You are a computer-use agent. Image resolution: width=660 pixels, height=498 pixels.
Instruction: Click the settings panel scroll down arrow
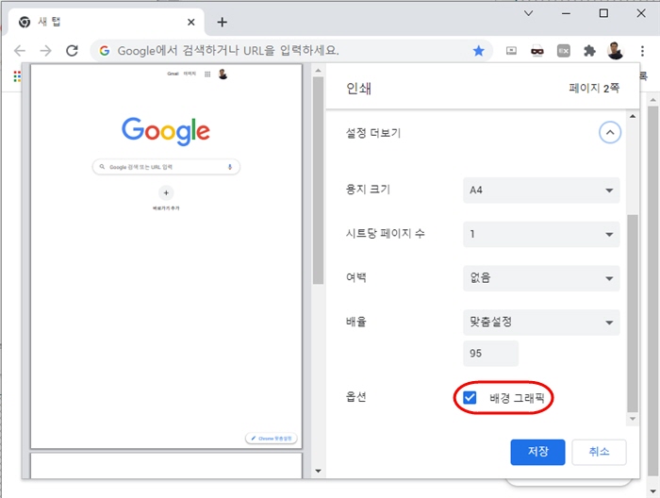[633, 419]
